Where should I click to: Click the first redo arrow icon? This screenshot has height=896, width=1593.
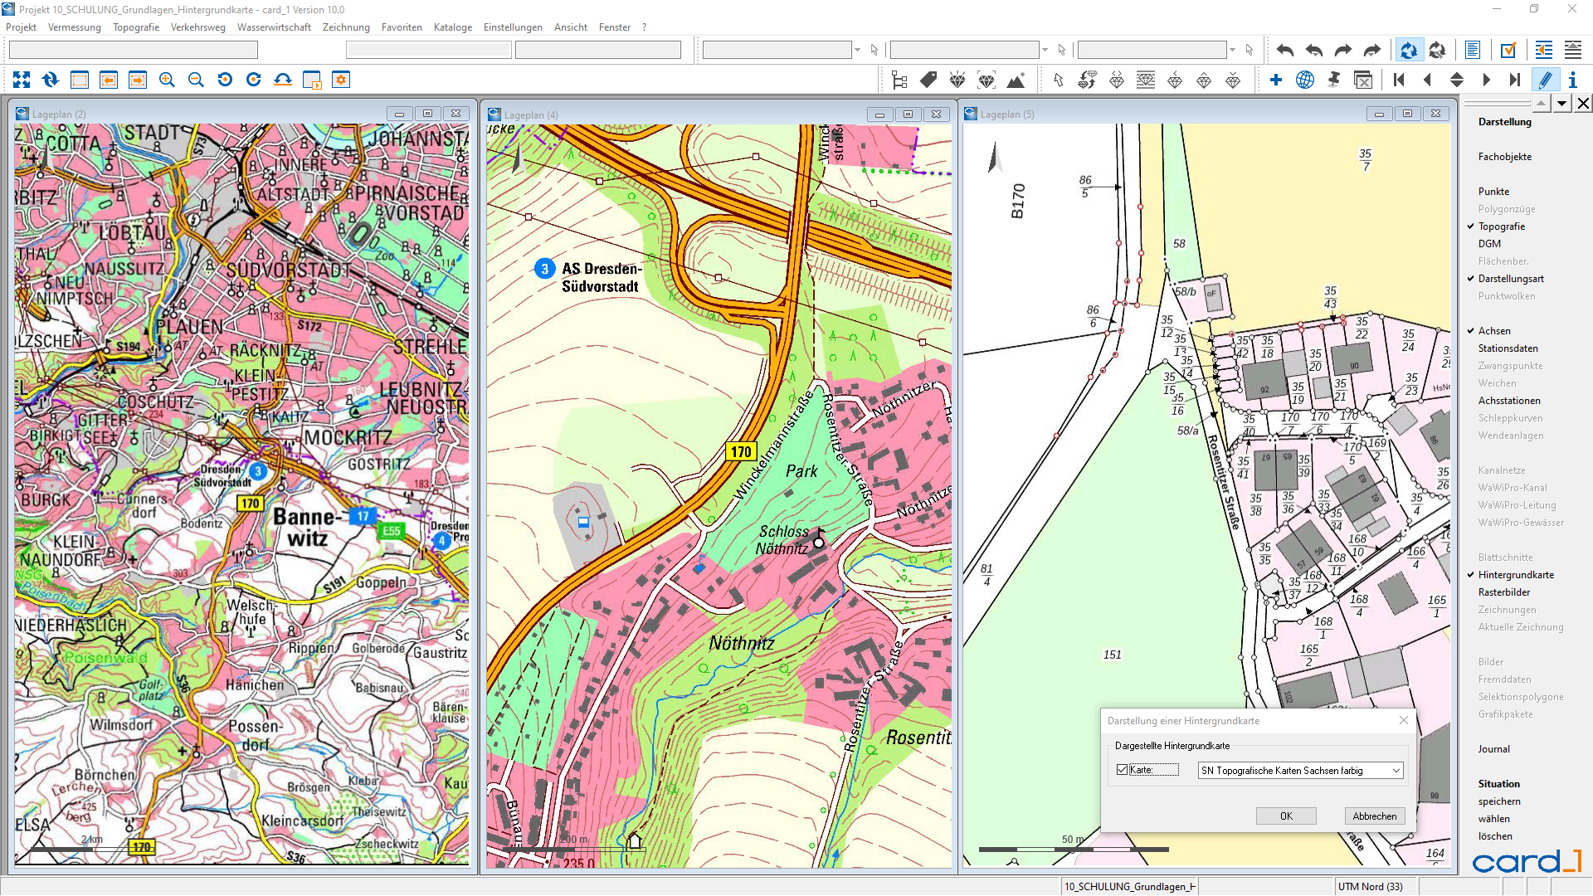tap(1343, 51)
